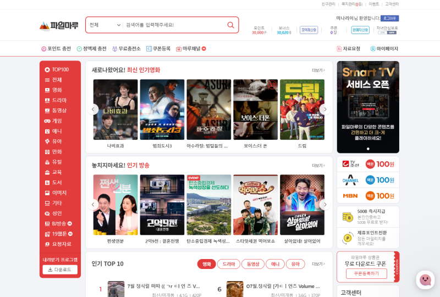Screen dimensions: 440x297
Task: Select 전체 category in sidebar
Action: point(53,80)
